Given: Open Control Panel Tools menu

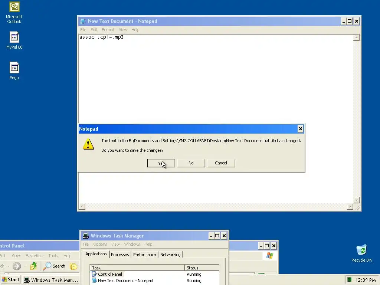Looking at the screenshot, I should coord(53,256).
